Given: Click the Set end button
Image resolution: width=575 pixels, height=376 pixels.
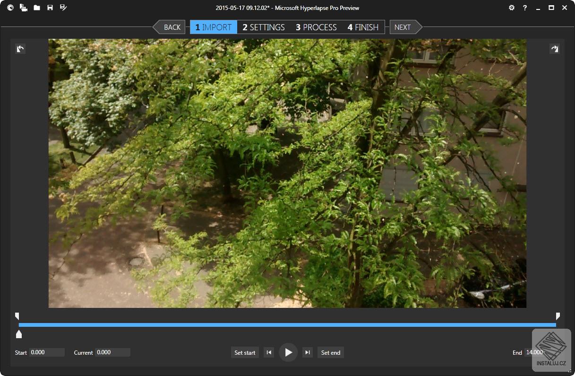Looking at the screenshot, I should (x=331, y=352).
